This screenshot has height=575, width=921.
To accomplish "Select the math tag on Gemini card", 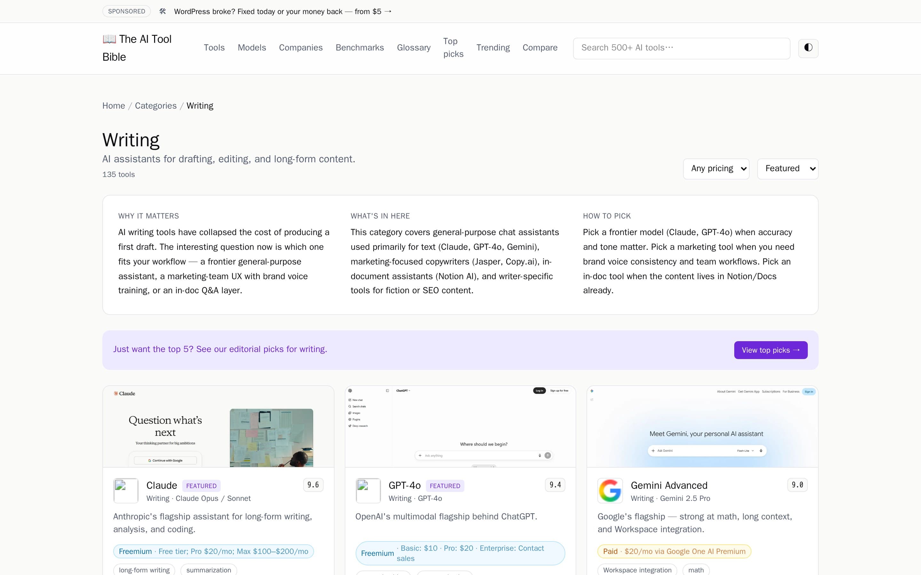I will pos(696,570).
